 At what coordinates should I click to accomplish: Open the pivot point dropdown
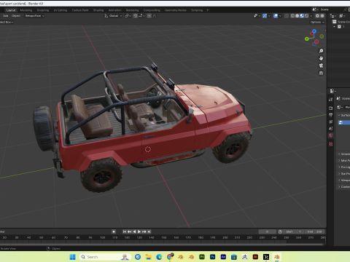tap(128, 16)
